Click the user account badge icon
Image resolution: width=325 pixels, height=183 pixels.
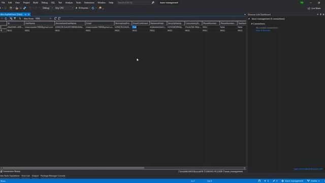pyautogui.click(x=302, y=3)
